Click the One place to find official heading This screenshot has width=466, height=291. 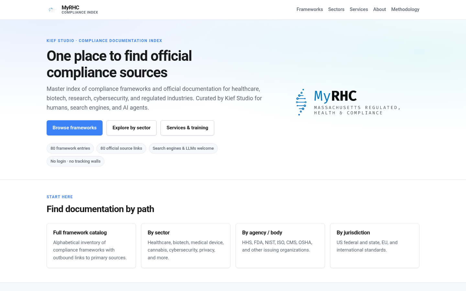pos(119,64)
